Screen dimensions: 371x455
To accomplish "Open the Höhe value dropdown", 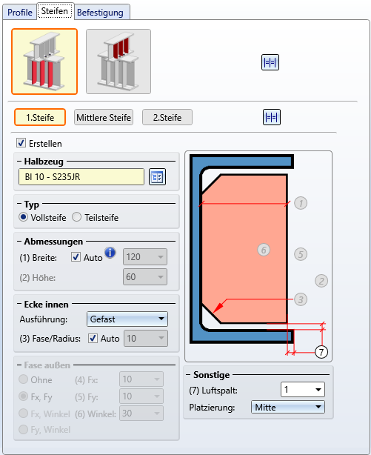I will 145,277.
